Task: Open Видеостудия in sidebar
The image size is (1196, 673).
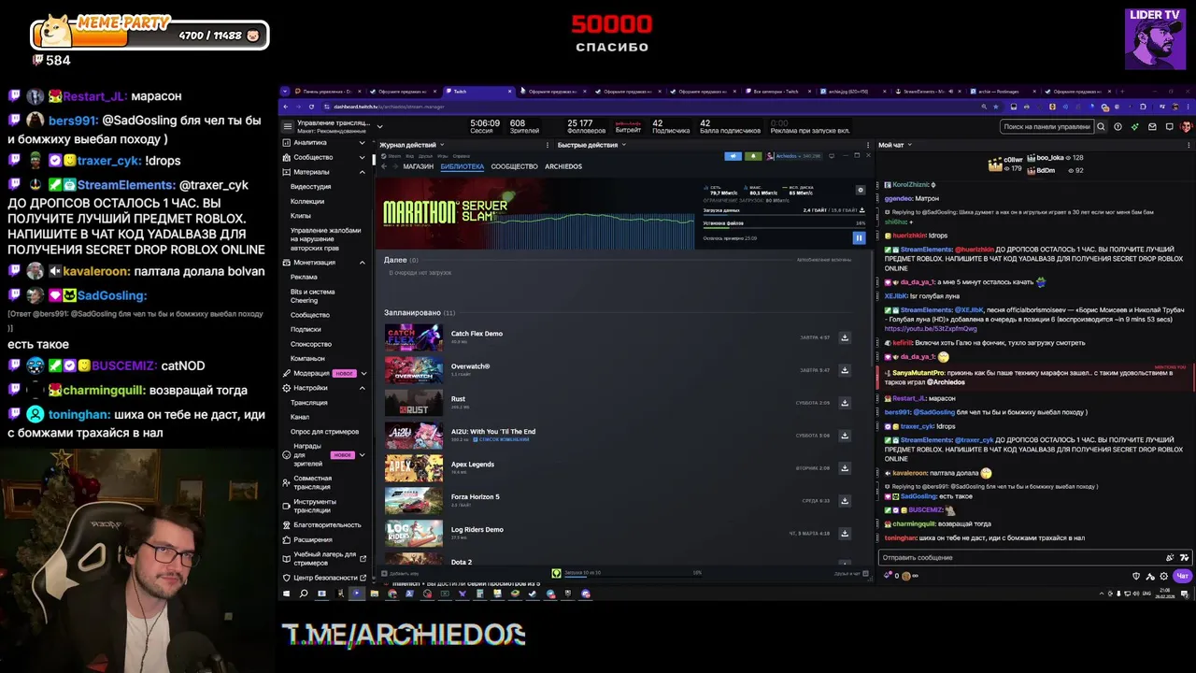Action: click(x=310, y=187)
